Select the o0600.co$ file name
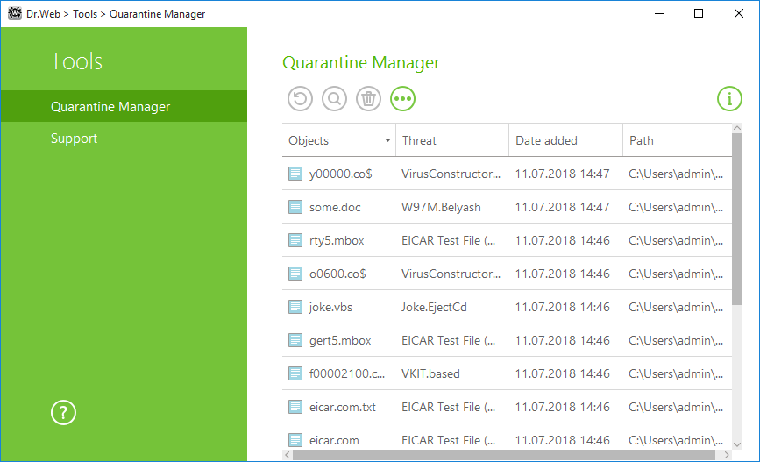The width and height of the screenshot is (760, 462). coord(337,274)
